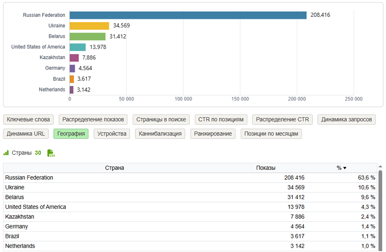Switch to the Устройства tab

(x=112, y=134)
